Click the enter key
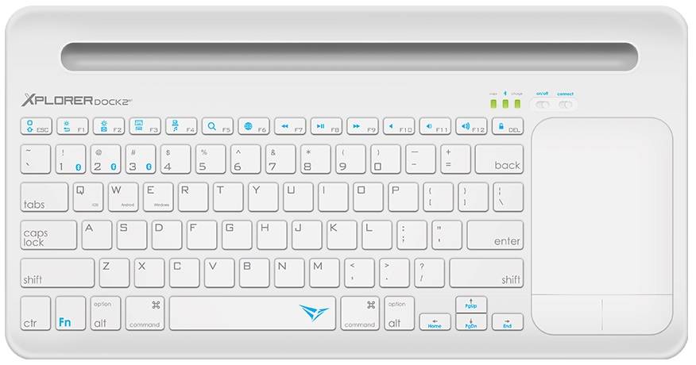Image resolution: width=696 pixels, height=365 pixels. pos(495,235)
